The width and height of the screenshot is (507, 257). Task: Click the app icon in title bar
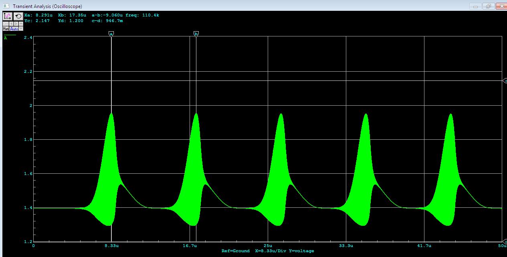coord(6,6)
